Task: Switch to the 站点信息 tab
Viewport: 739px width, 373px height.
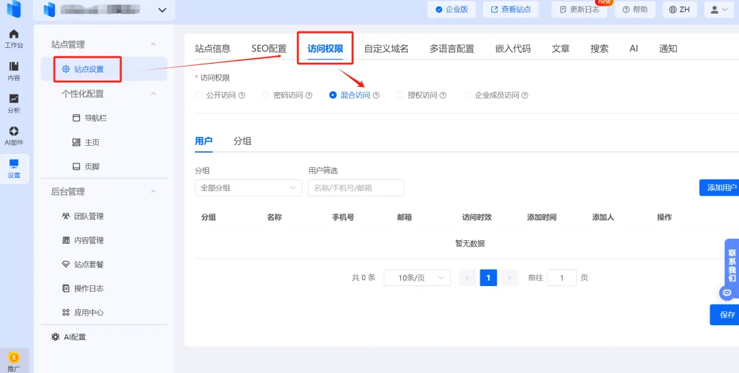Action: (213, 49)
